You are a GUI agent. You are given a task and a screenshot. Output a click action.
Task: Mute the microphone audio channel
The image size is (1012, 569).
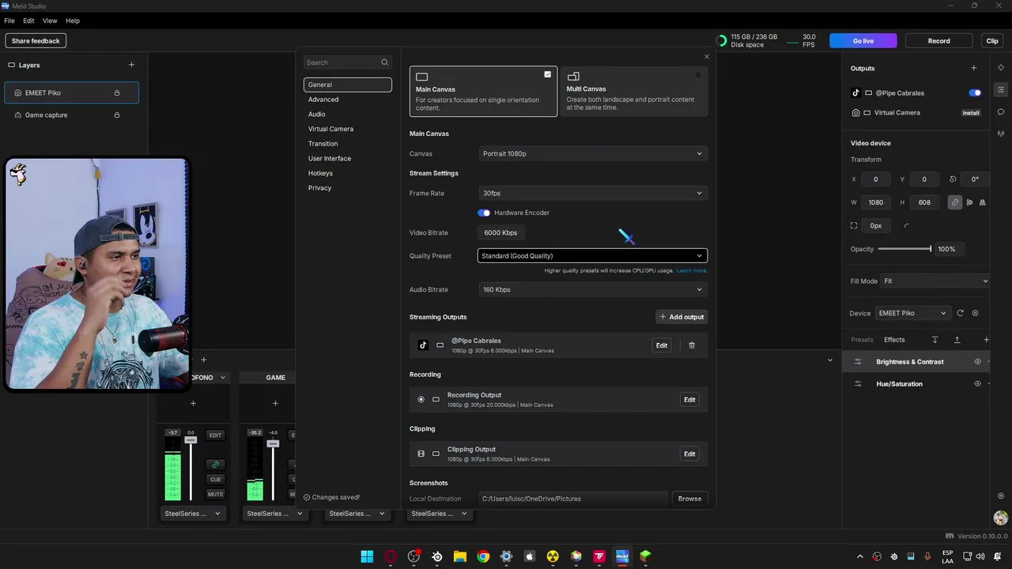[215, 495]
